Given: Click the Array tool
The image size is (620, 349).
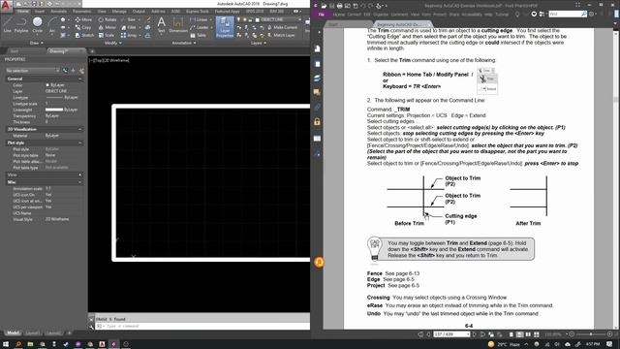Looking at the screenshot, I should [x=129, y=35].
